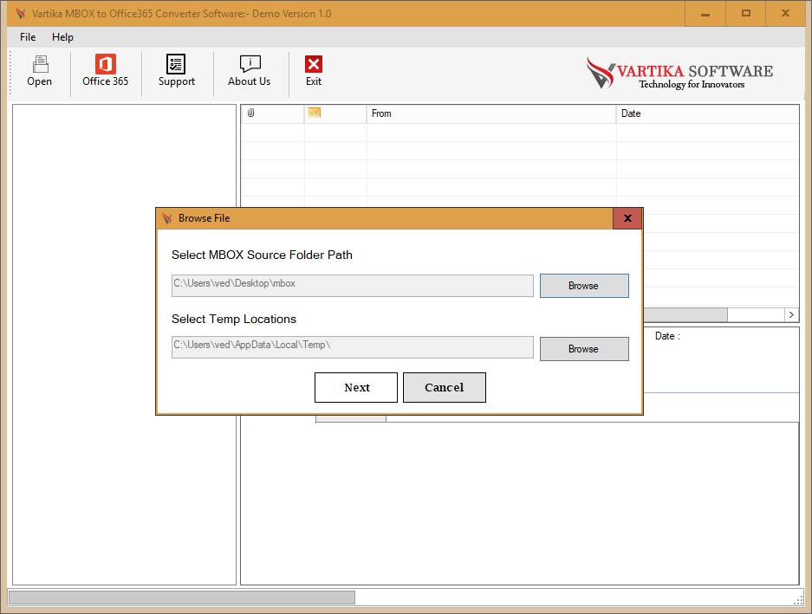Click the red Exit toolbar icon
The image size is (812, 614).
(x=314, y=71)
